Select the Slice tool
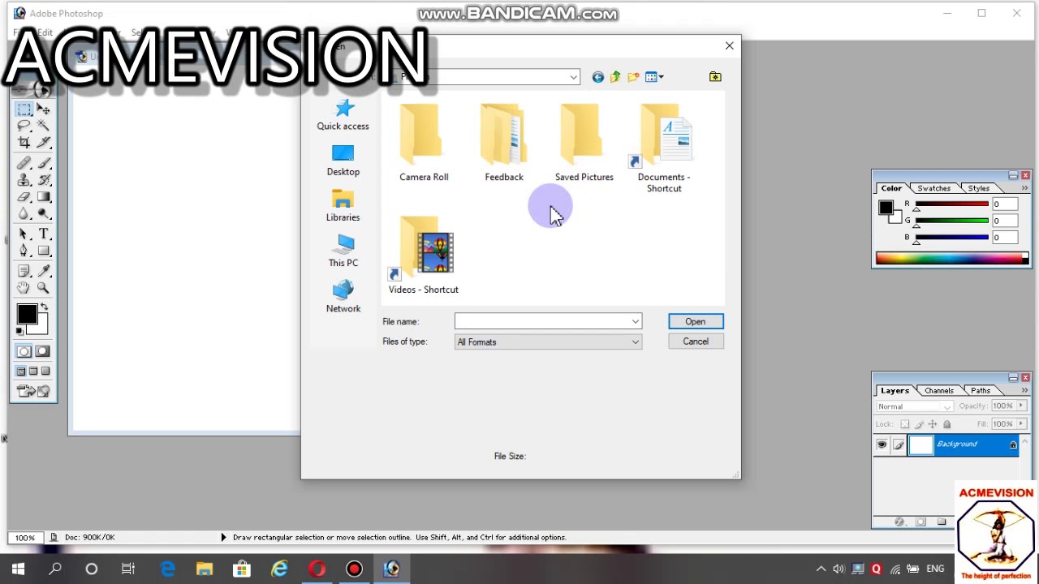 (43, 142)
